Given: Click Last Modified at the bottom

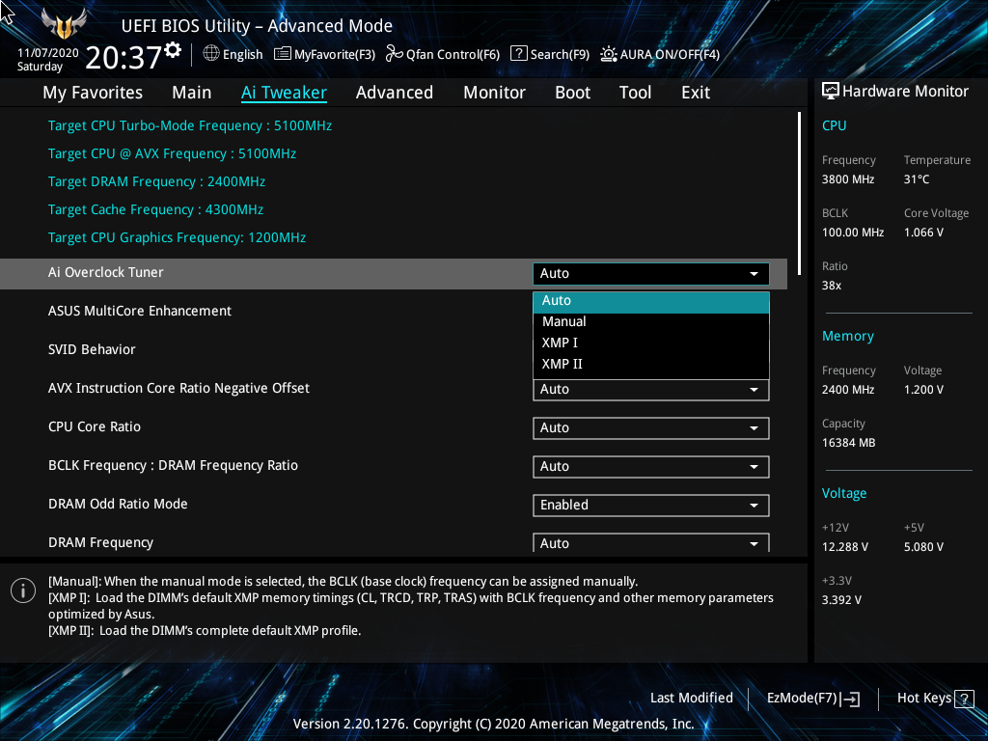Looking at the screenshot, I should point(691,699).
